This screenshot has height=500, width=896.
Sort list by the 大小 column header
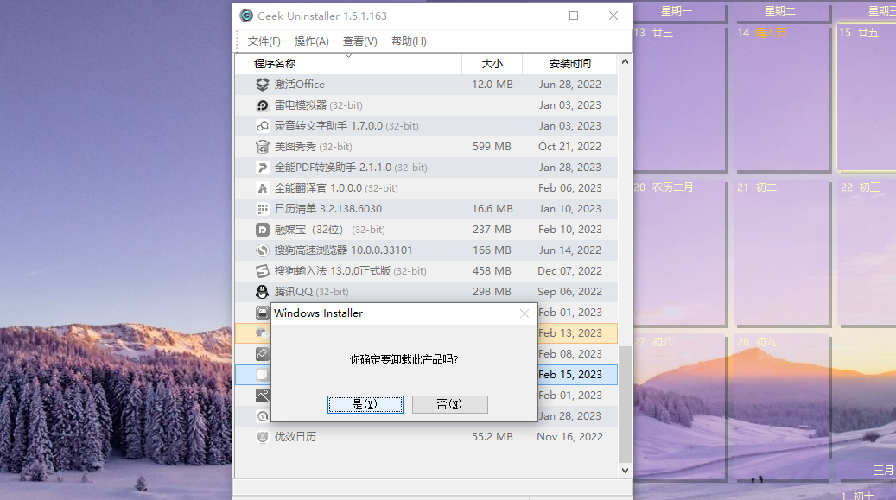[492, 63]
